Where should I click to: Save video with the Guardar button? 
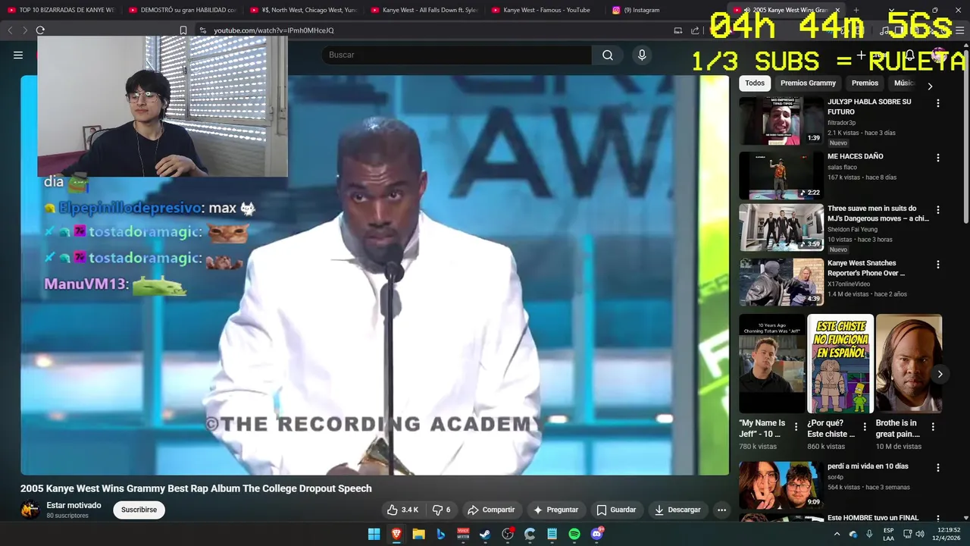pyautogui.click(x=616, y=510)
